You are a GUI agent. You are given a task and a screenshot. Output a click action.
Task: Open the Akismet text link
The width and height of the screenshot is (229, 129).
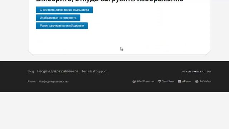tap(187, 81)
